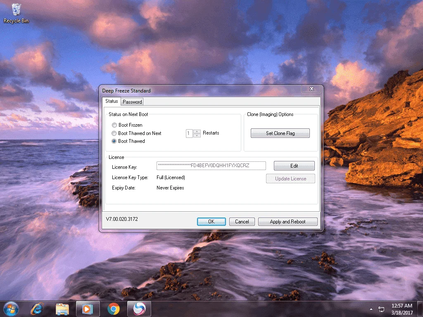The width and height of the screenshot is (423, 317).
Task: Open the Windows Start menu orb
Action: coord(11,309)
